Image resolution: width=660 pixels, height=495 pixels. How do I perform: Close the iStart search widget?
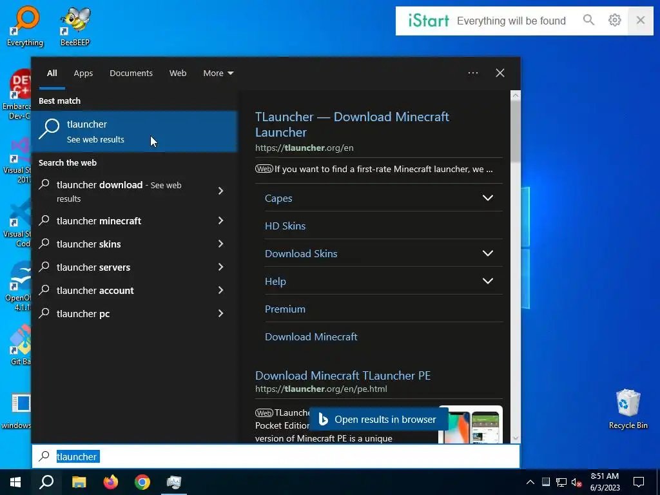coord(641,20)
